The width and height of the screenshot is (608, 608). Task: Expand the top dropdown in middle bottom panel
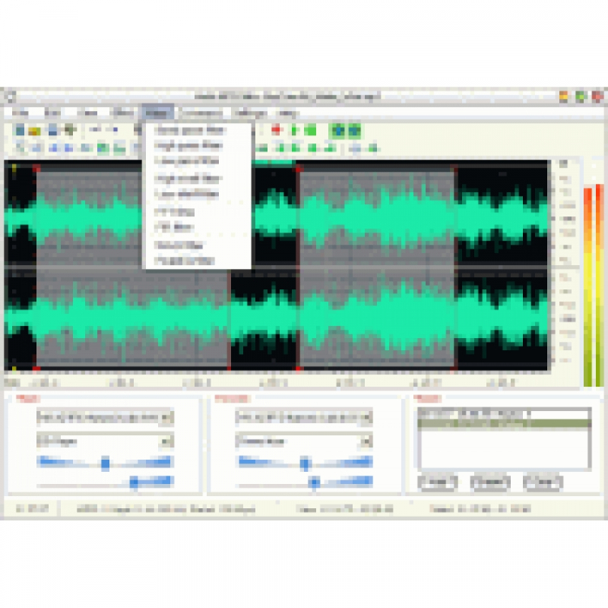coord(366,417)
